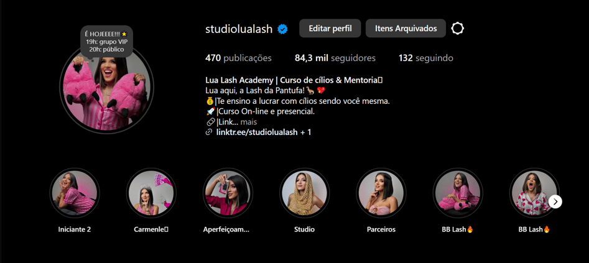Open the Parceiros highlight
Image resolution: width=589 pixels, height=263 pixels.
point(381,192)
